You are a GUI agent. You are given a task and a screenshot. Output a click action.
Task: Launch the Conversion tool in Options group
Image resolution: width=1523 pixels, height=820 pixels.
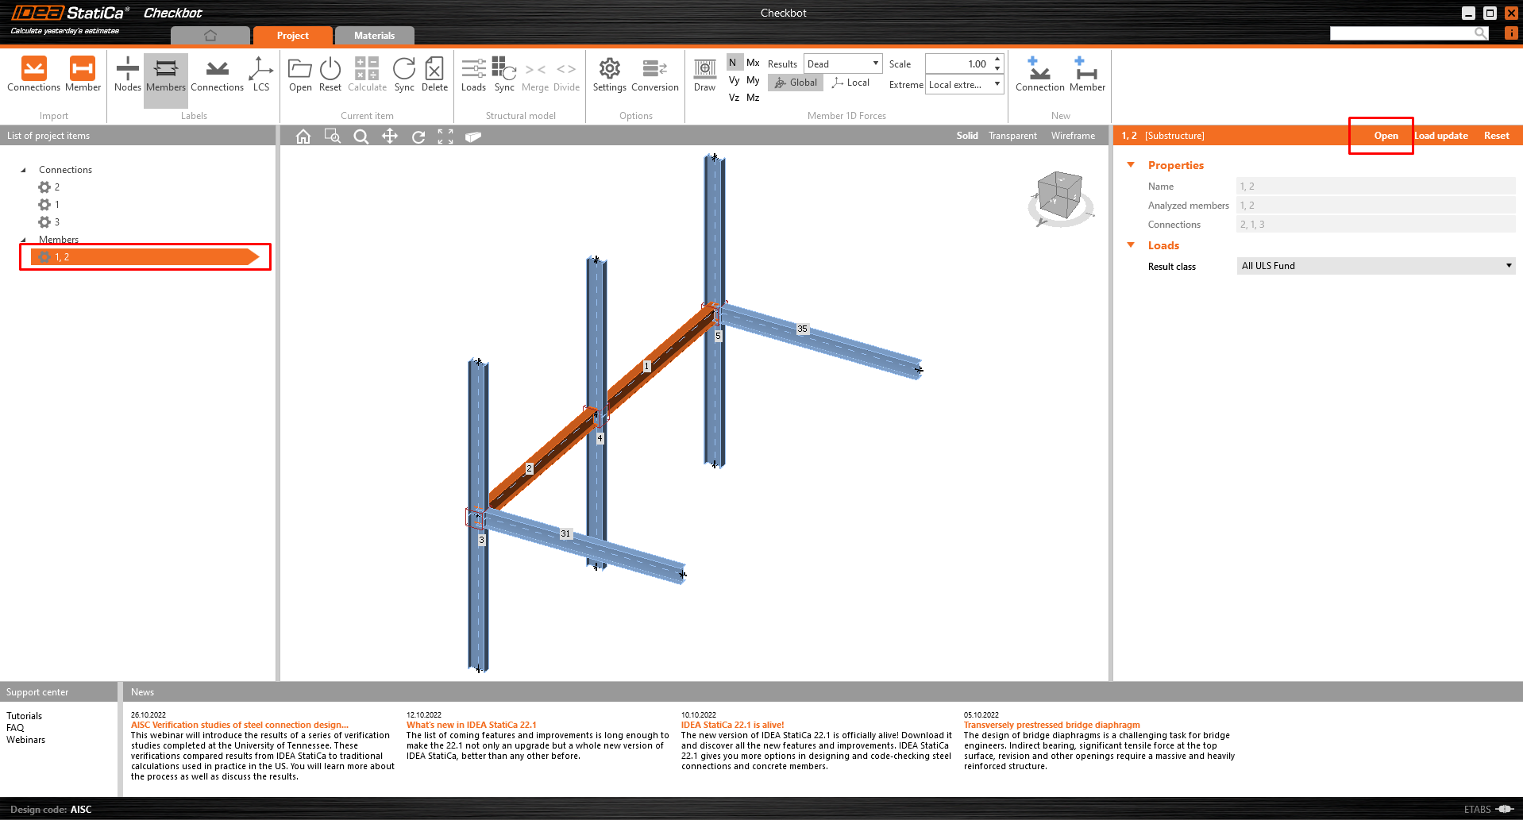(654, 75)
